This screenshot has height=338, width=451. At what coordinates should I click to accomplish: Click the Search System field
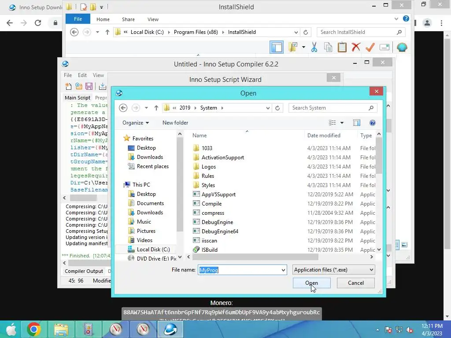(333, 108)
